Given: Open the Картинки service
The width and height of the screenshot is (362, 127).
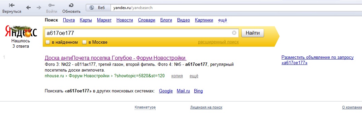Looking at the screenshot, I should pyautogui.click(x=204, y=20).
